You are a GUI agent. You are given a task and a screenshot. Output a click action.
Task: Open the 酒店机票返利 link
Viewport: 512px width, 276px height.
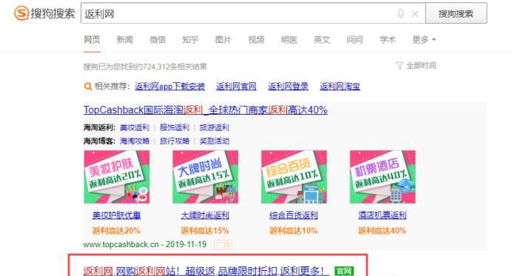click(x=383, y=215)
